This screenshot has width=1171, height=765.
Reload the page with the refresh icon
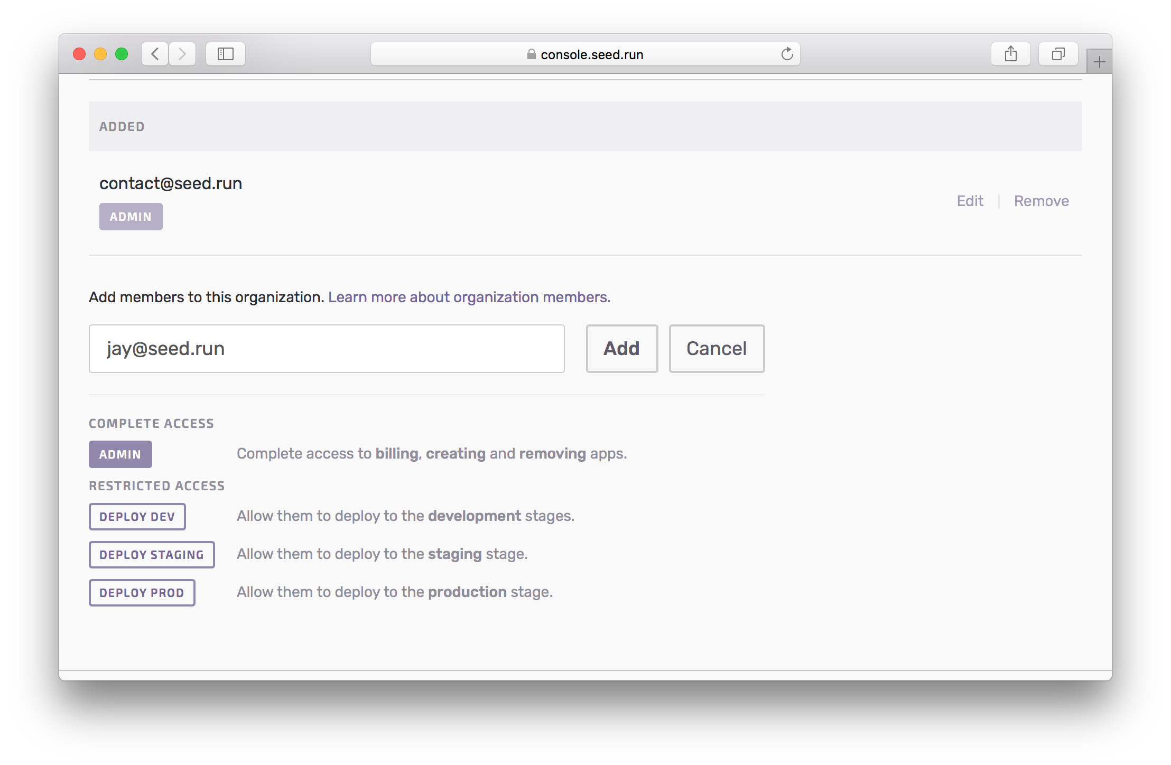pos(787,54)
